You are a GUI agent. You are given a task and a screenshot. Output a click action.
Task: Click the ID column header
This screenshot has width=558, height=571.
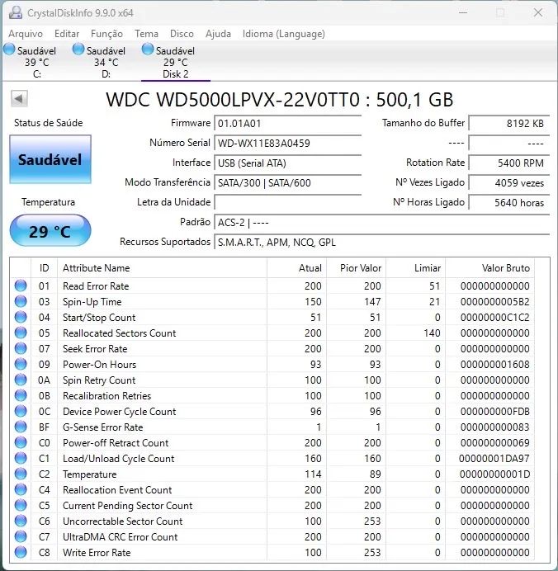click(44, 268)
